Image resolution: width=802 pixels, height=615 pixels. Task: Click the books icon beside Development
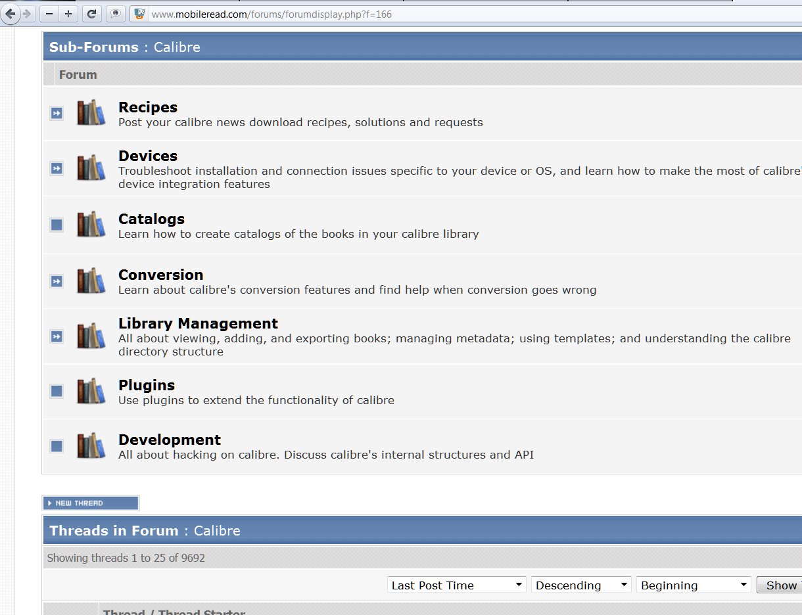(x=91, y=445)
